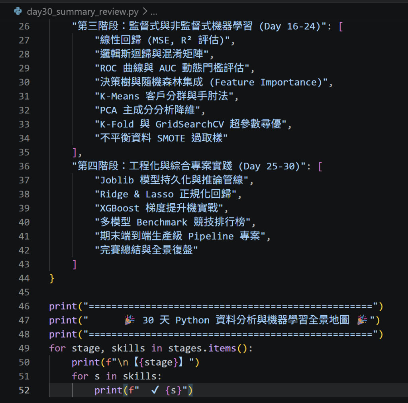Click "K-Means 客戶分群與手肘法" string
The image size is (408, 403).
(164, 96)
